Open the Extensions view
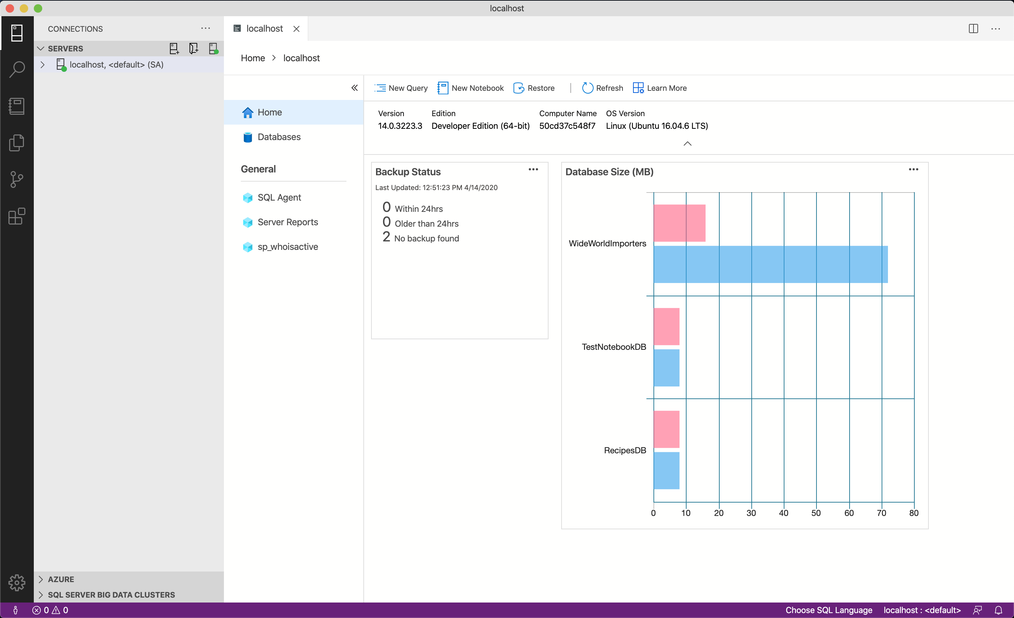Viewport: 1014px width, 618px height. (x=17, y=216)
